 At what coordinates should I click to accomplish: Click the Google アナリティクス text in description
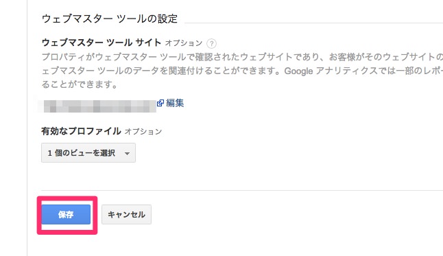coord(331,71)
